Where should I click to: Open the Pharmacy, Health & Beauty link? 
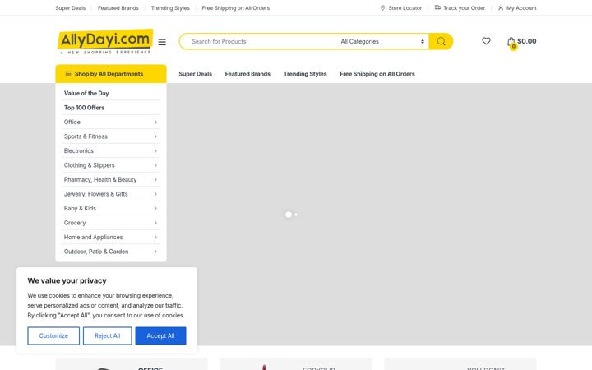pyautogui.click(x=100, y=179)
